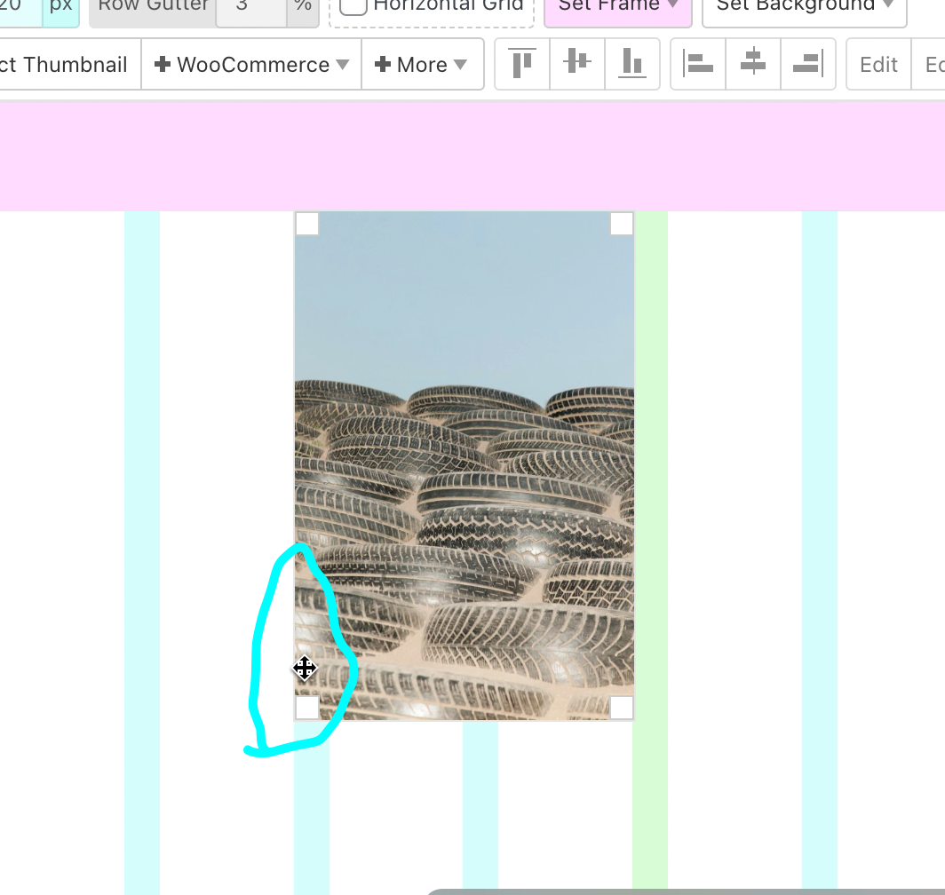945x895 pixels.
Task: Open the Set Frame dropdown
Action: 617,5
